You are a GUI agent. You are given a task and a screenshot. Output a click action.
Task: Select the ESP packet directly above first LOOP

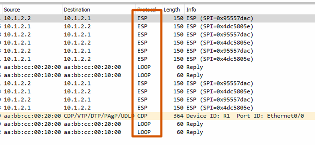[x=100, y=59]
